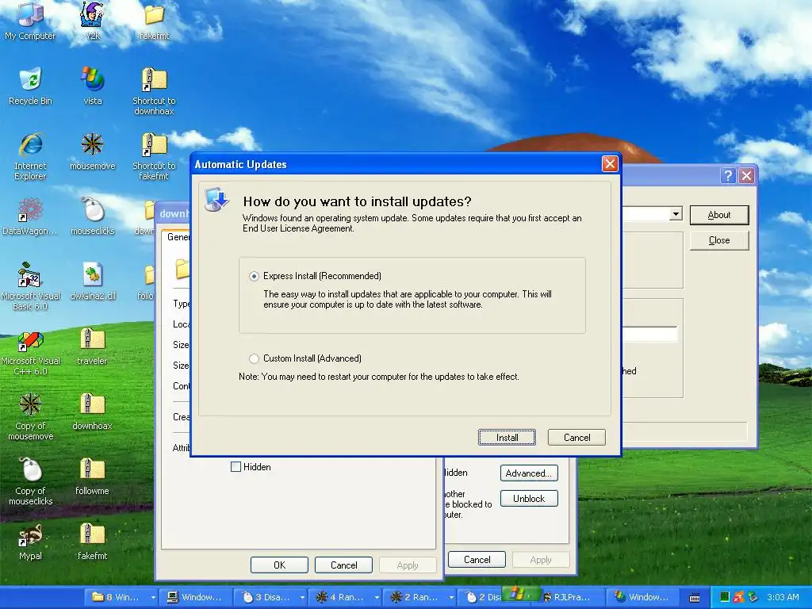Switch to the rightmost Window... taskbar item
The height and width of the screenshot is (609, 812).
pyautogui.click(x=643, y=598)
